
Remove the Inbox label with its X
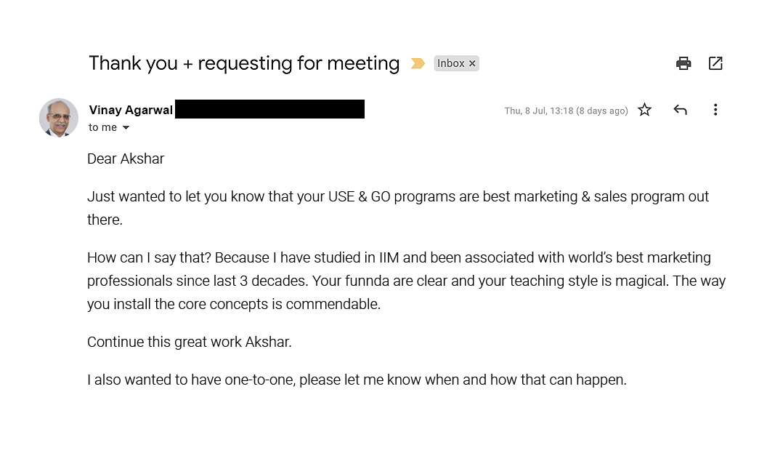(472, 63)
